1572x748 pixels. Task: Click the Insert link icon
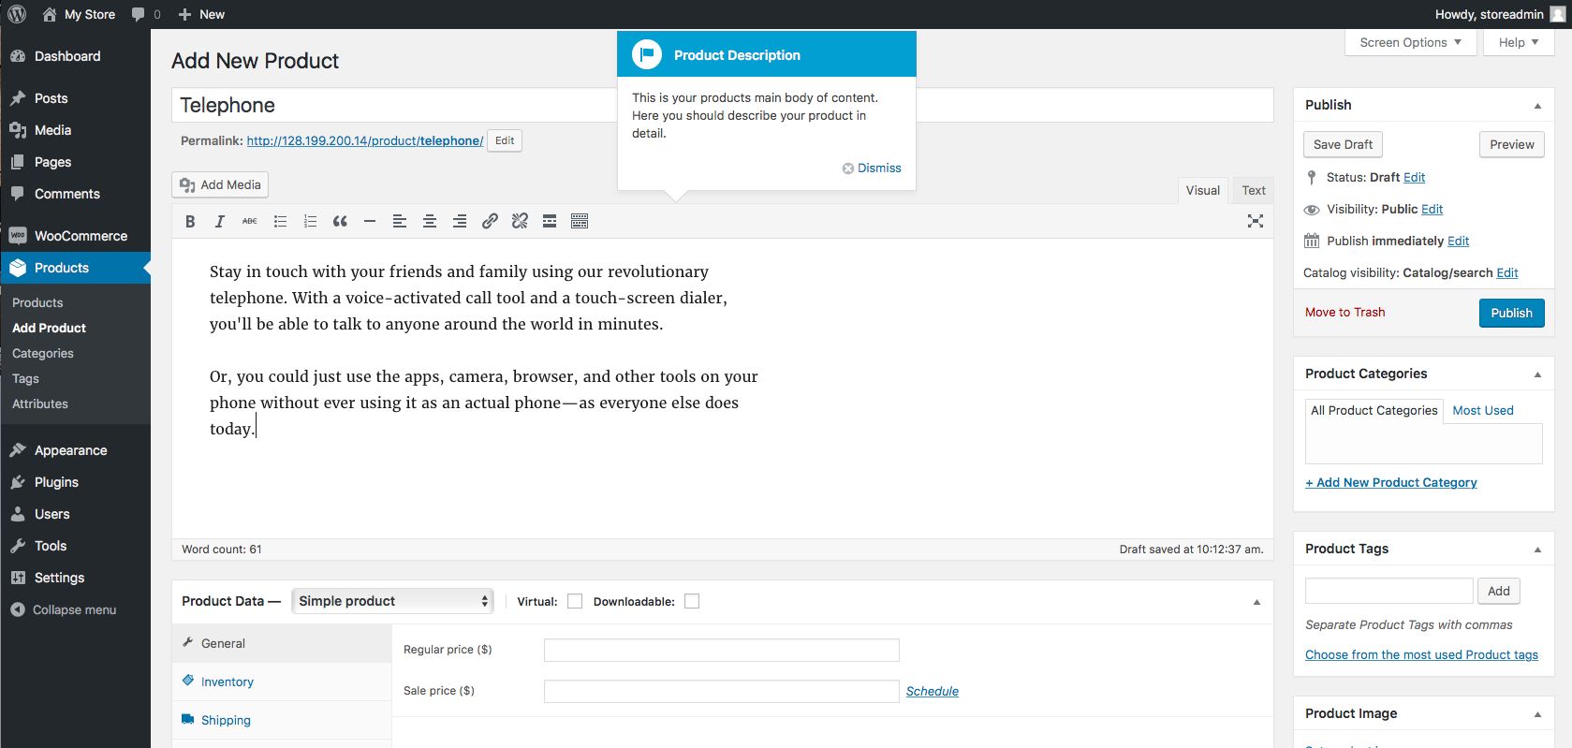(x=490, y=222)
